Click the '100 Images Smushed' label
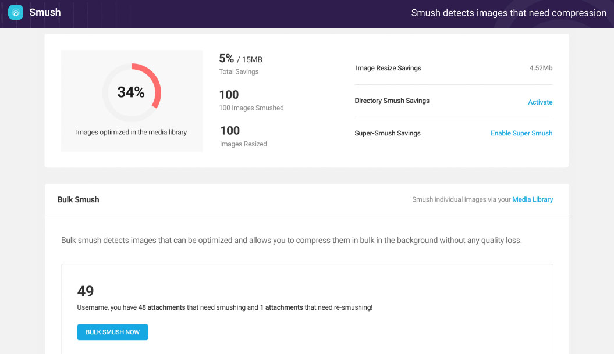Viewport: 614px width, 354px height. [251, 108]
